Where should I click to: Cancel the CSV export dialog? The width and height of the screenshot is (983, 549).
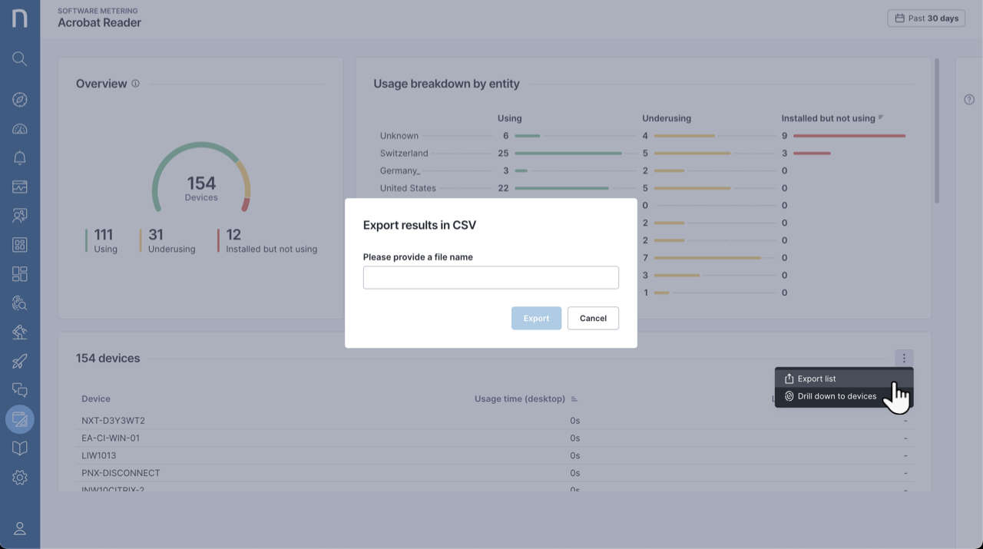point(593,318)
